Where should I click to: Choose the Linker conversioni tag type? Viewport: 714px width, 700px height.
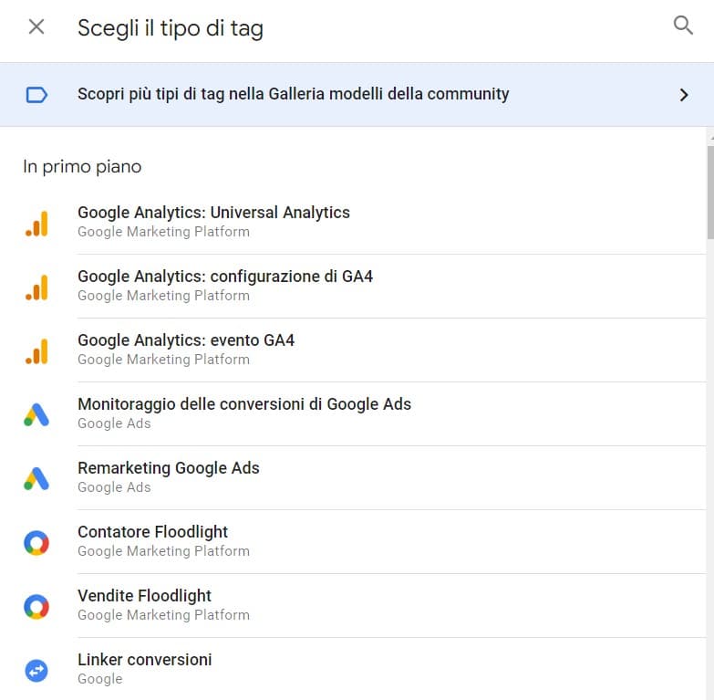[x=145, y=660]
